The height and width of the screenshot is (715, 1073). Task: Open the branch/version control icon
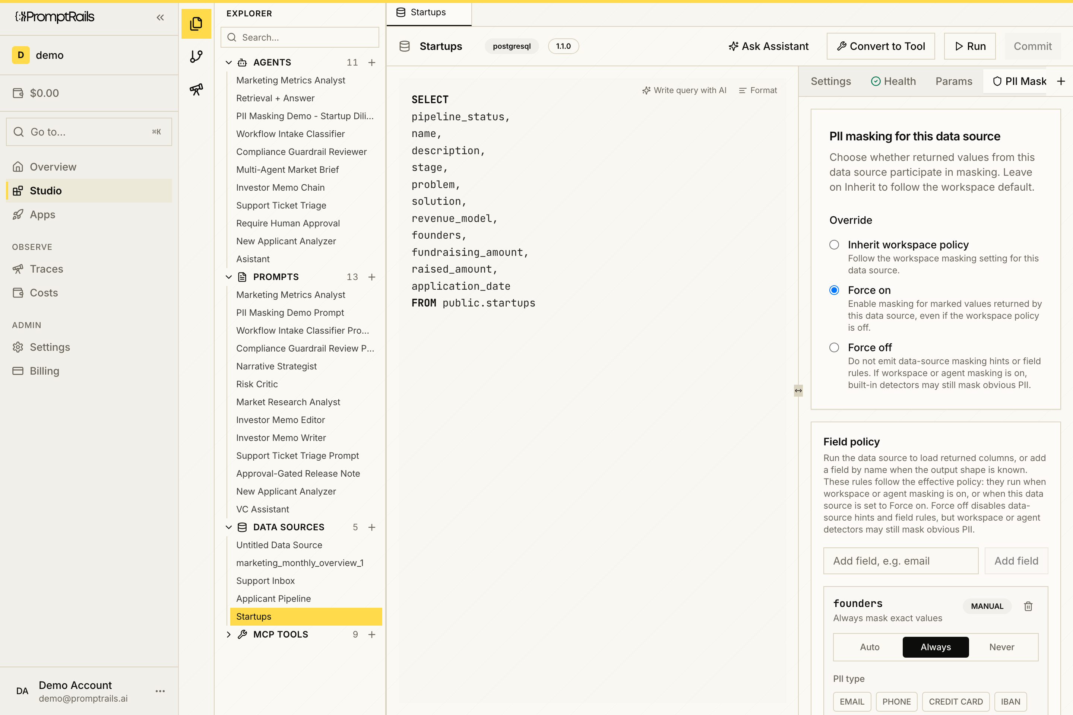click(196, 57)
